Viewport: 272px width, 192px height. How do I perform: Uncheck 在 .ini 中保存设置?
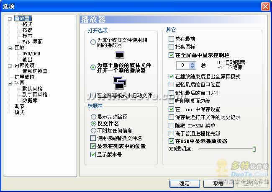171,109
